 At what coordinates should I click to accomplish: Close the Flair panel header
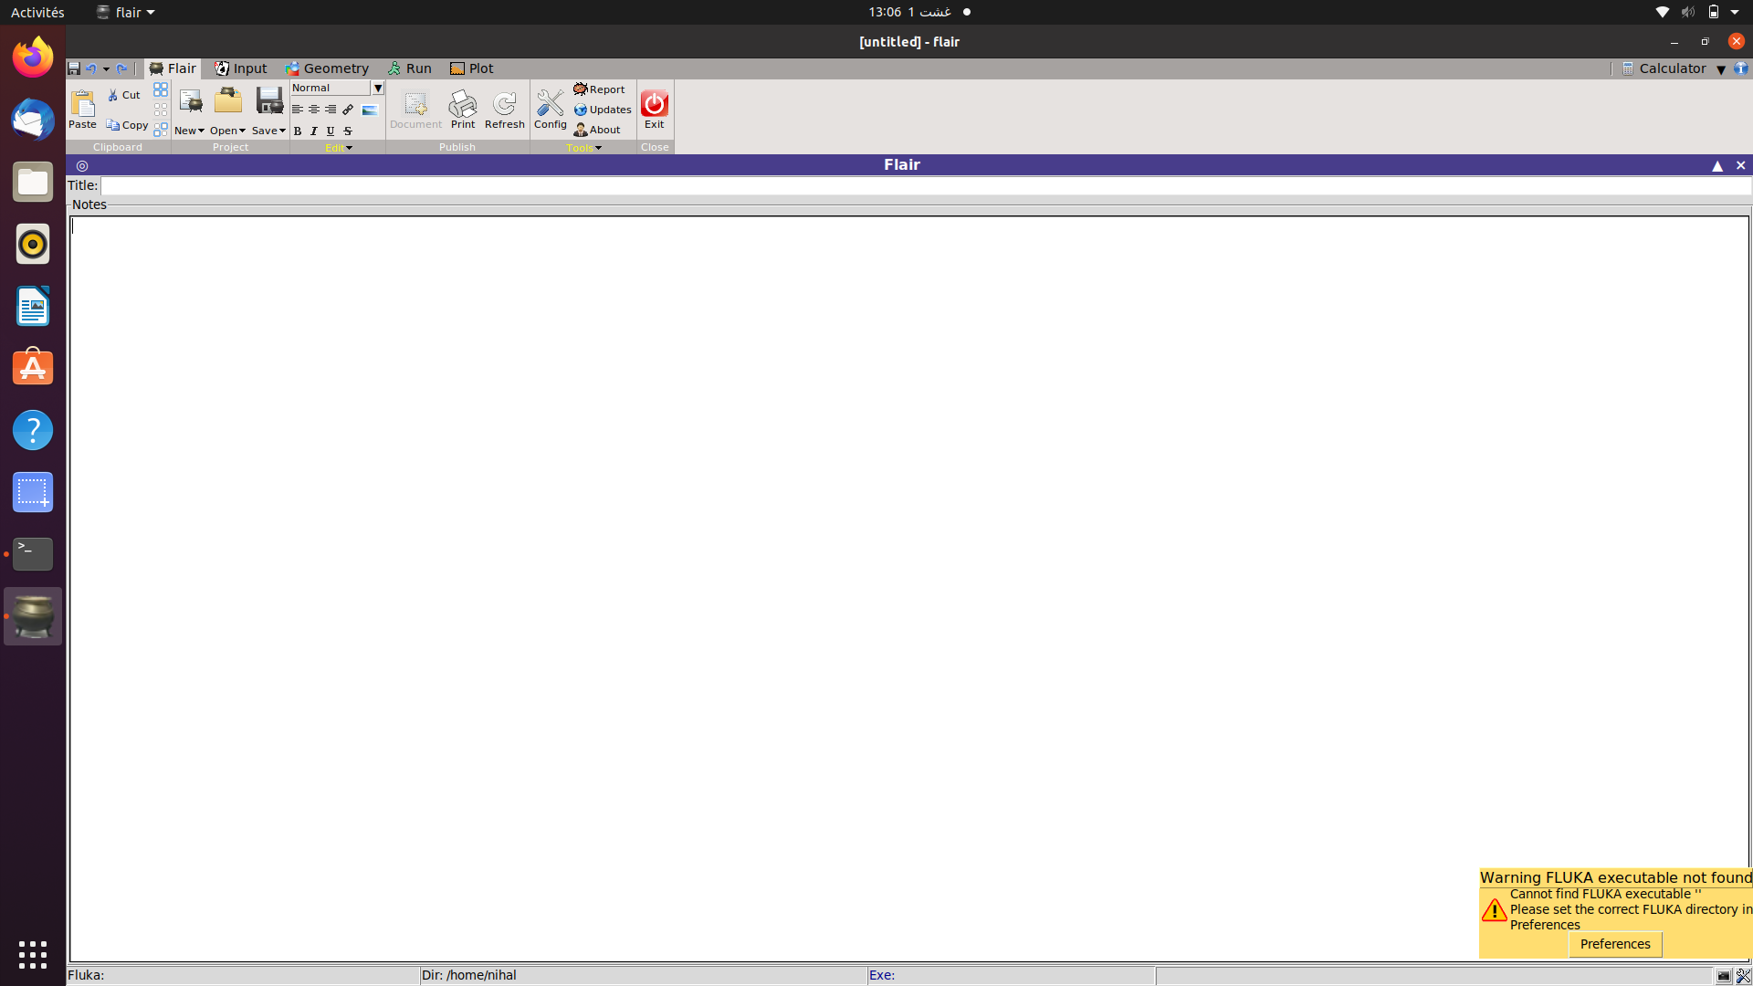[1741, 165]
